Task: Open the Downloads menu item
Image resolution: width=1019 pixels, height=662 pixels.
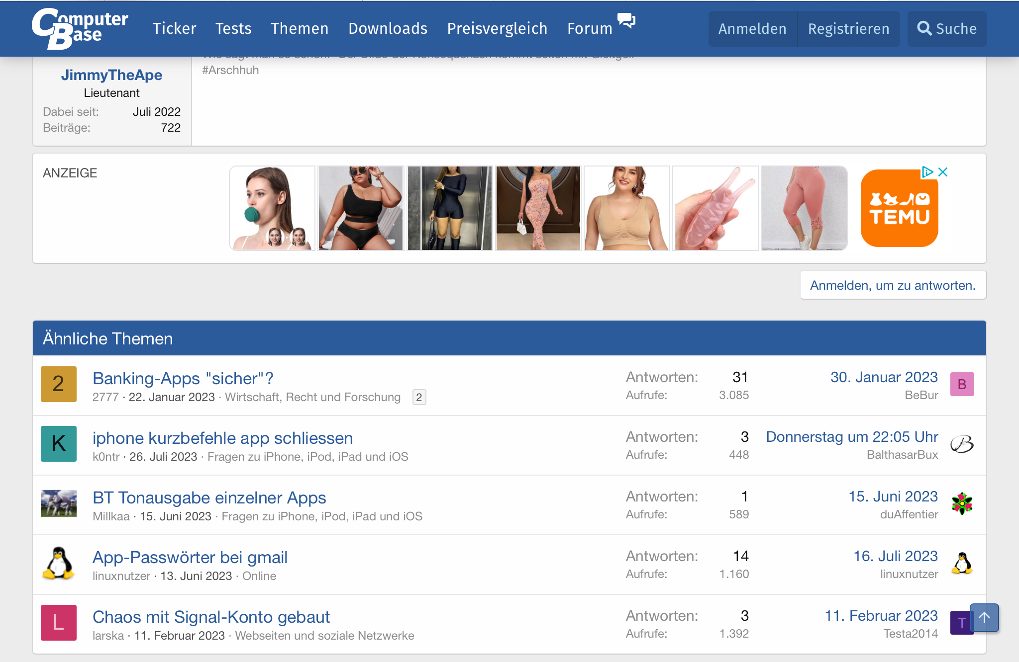Action: (388, 29)
